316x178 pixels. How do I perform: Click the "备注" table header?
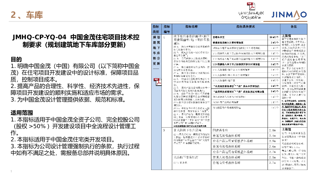tap(294, 29)
